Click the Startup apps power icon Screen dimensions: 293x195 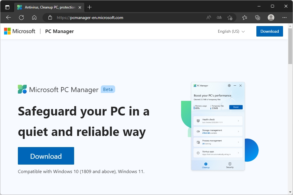198,153
